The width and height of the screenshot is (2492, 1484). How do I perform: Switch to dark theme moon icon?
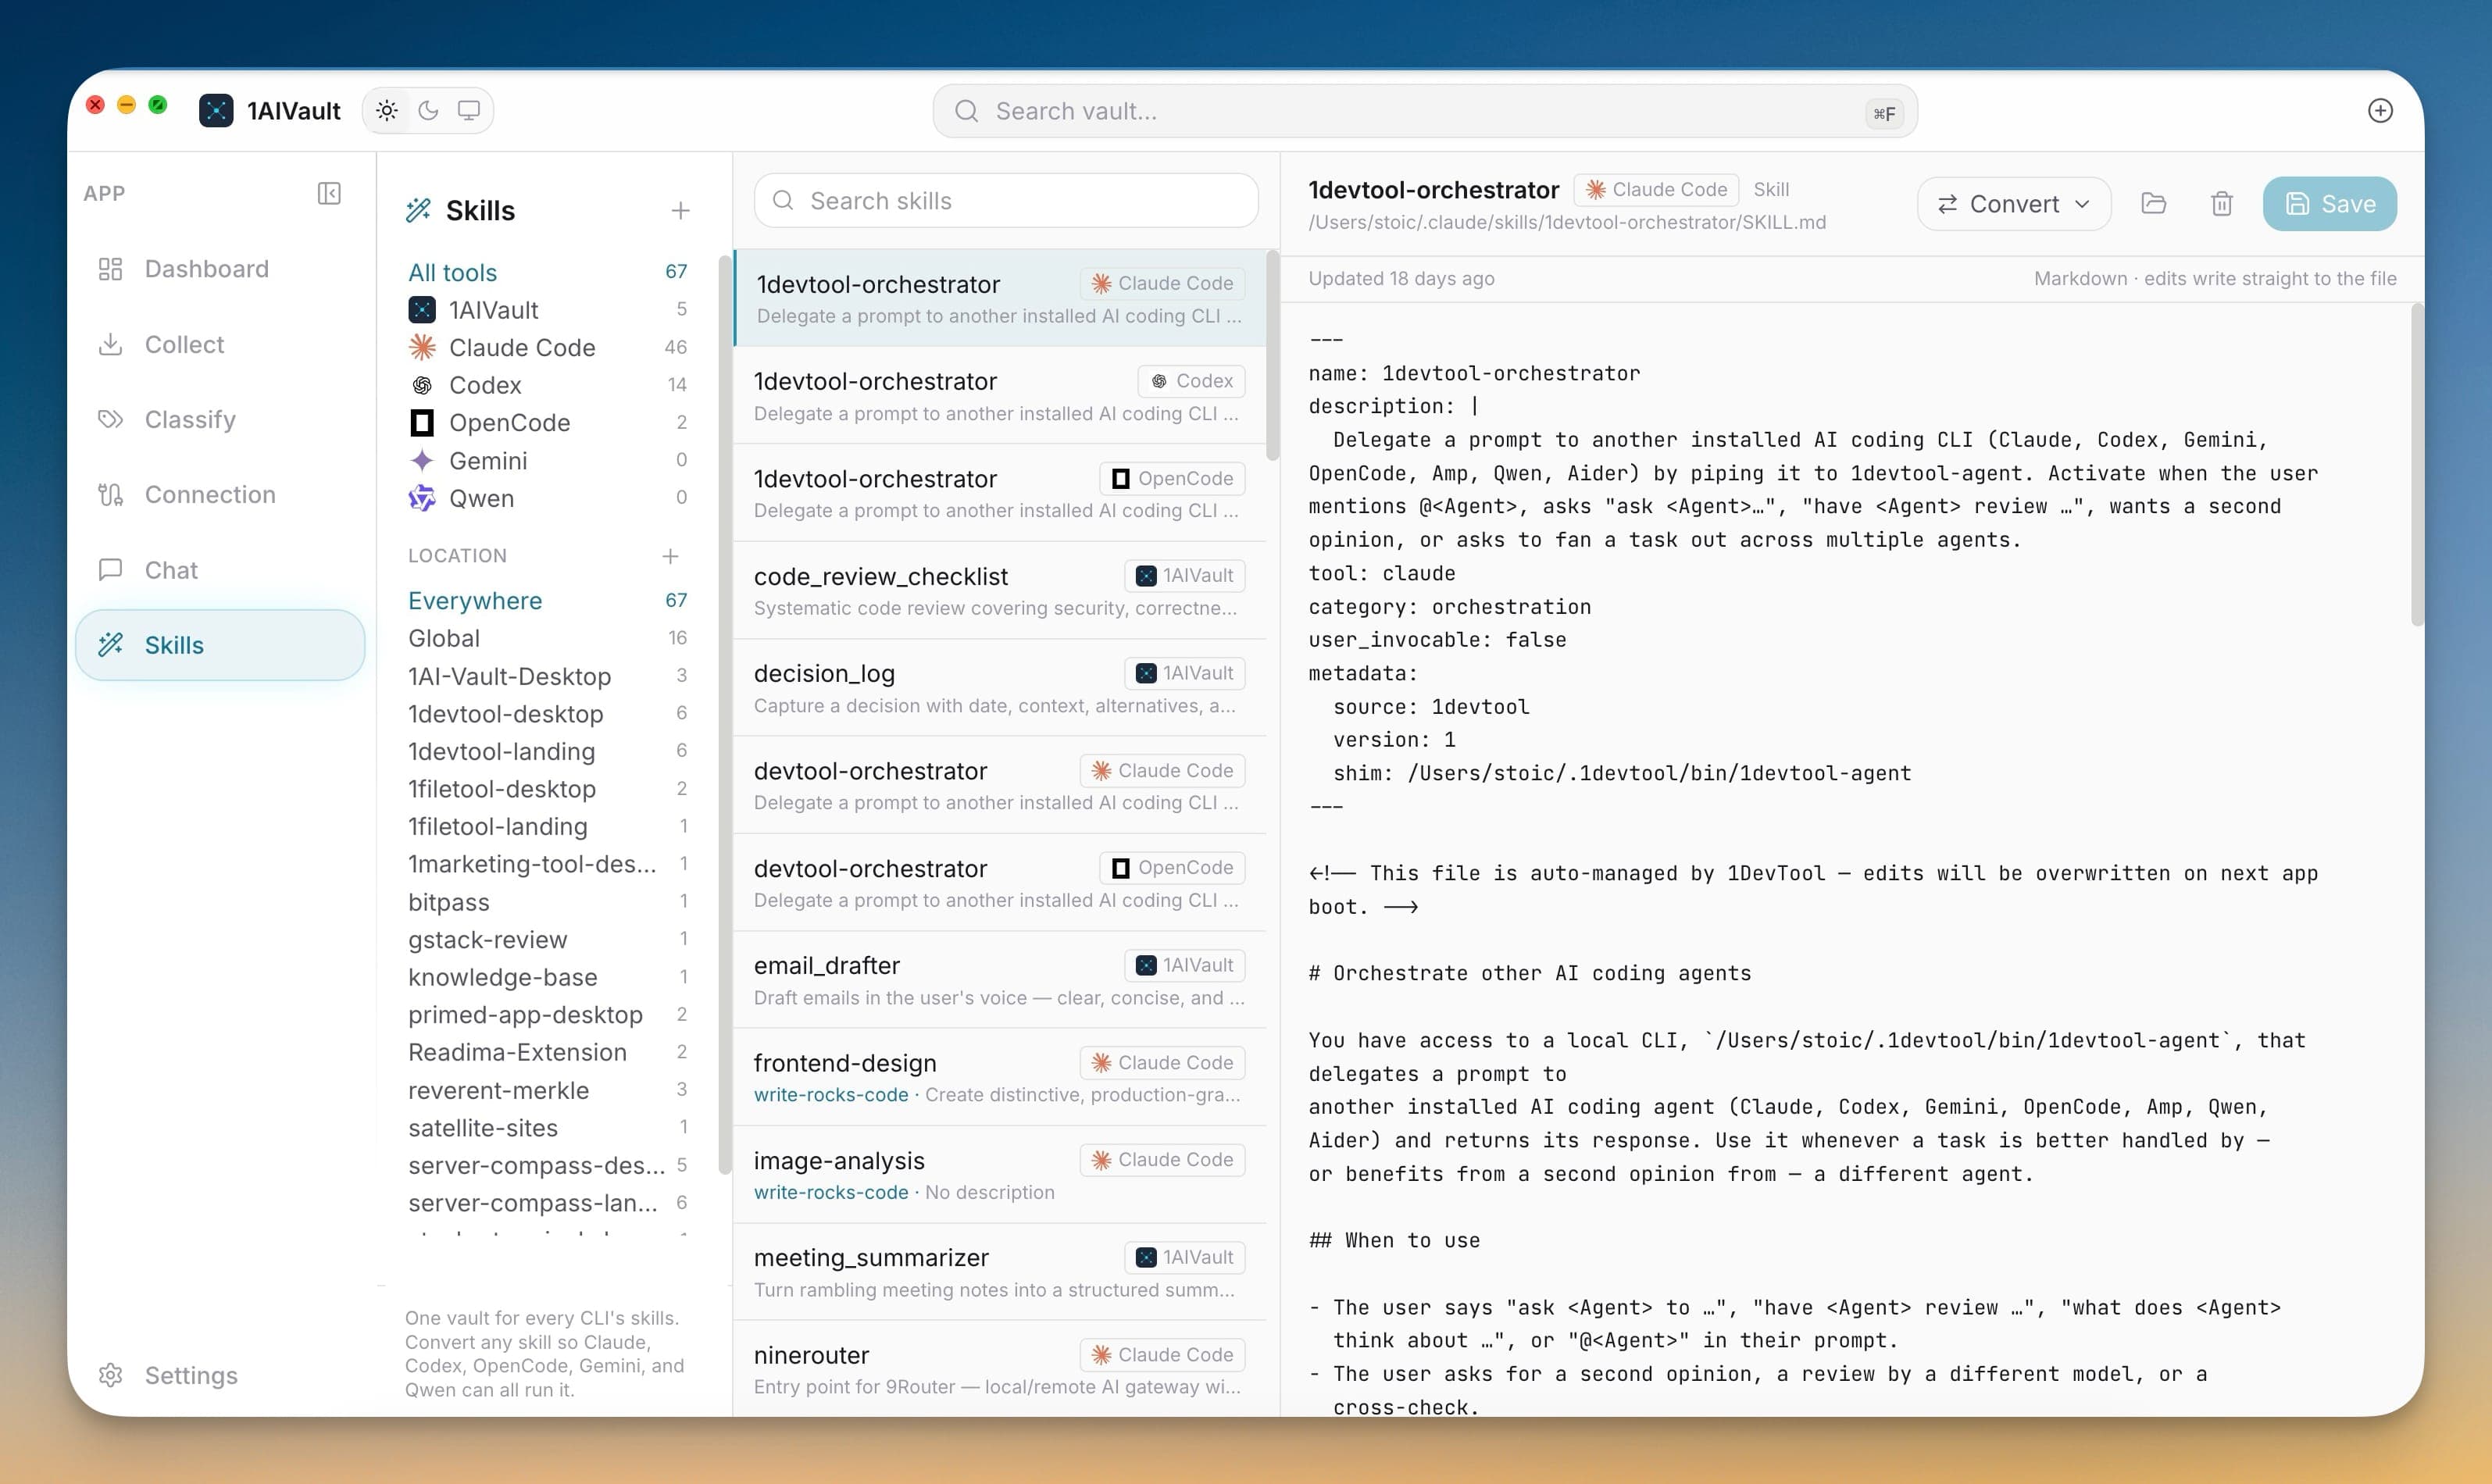[x=428, y=110]
